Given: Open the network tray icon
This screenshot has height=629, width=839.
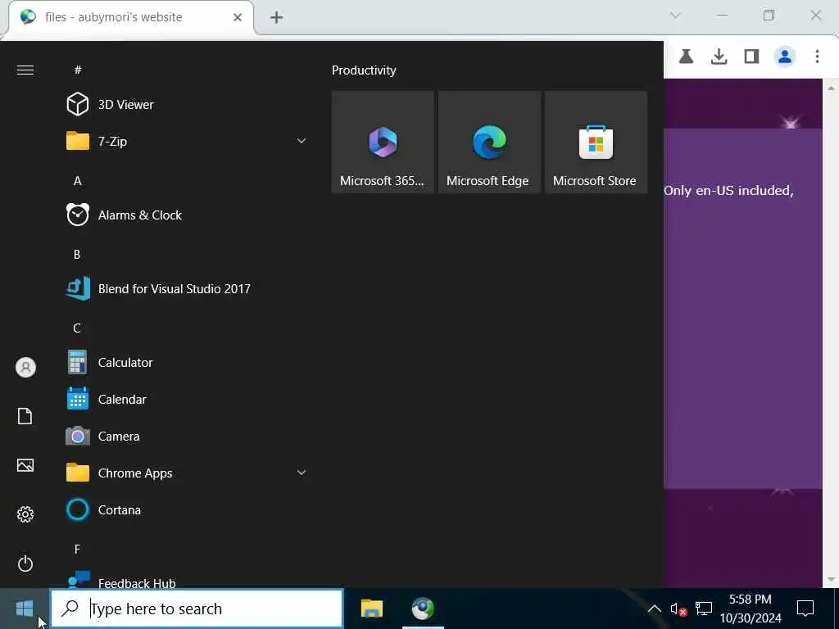Looking at the screenshot, I should point(704,609).
